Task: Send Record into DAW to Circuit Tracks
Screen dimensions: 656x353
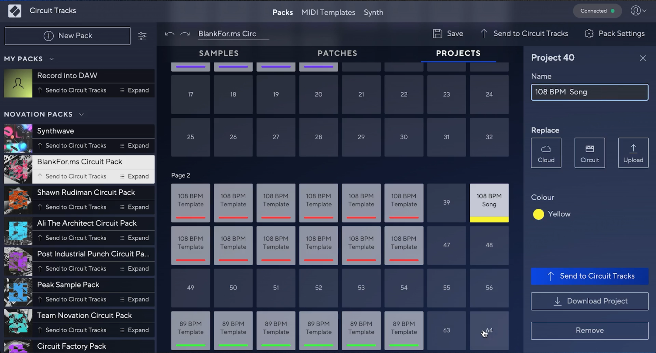Action: [72, 90]
